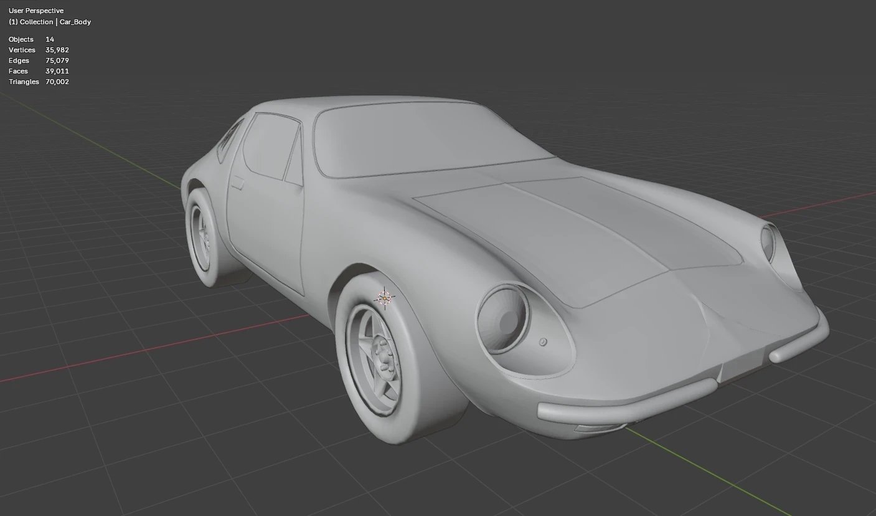Screen dimensions: 876x516
Task: Click the Vertices count in statistics overlay
Action: coord(57,50)
